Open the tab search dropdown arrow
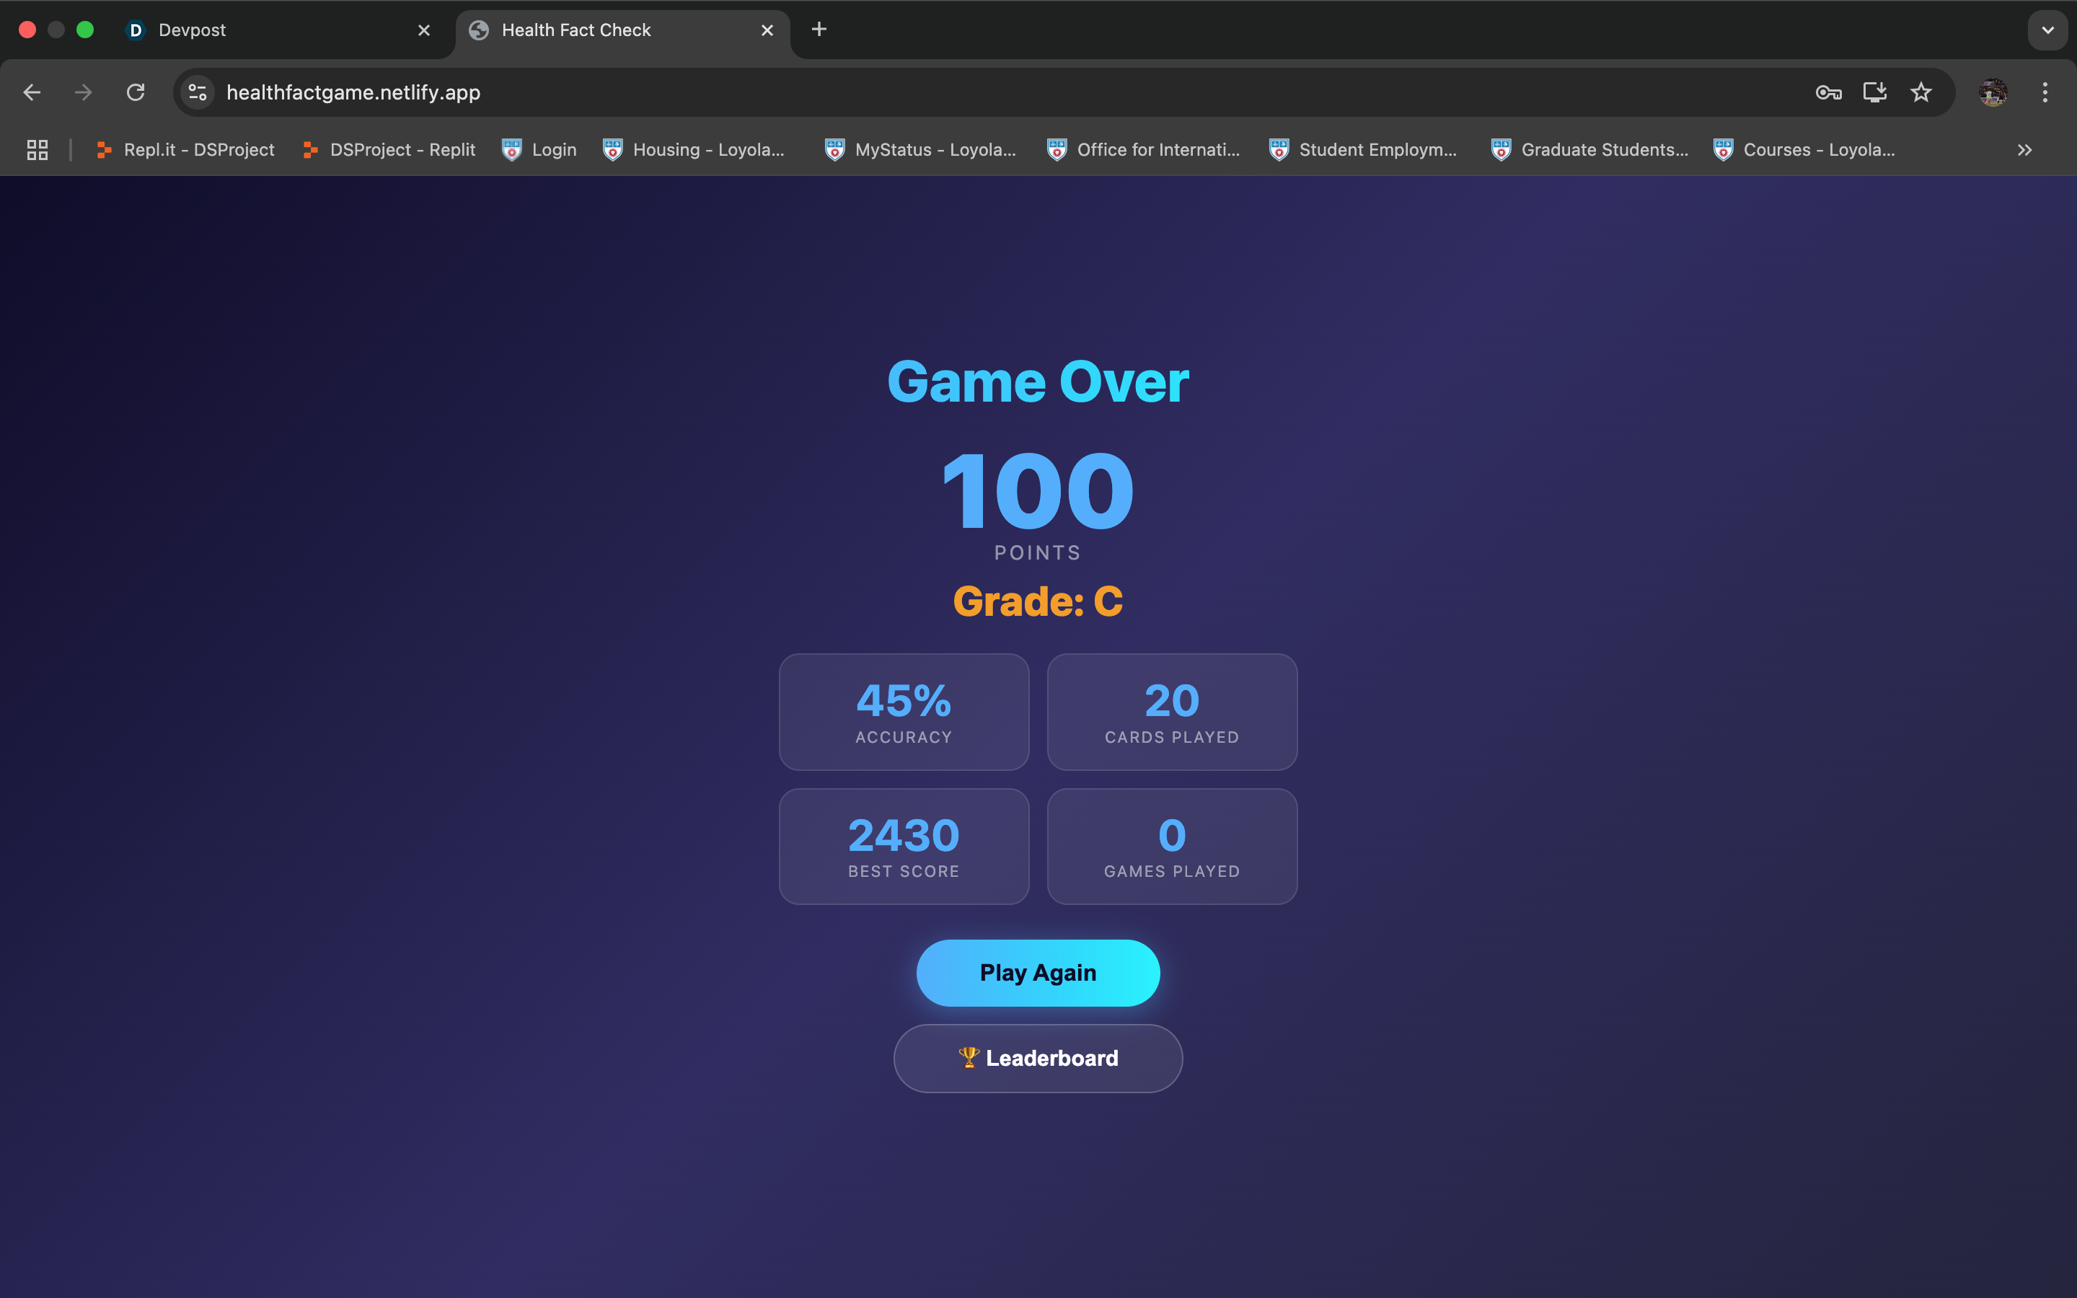Screen dimensions: 2077x1298 click(x=2048, y=30)
